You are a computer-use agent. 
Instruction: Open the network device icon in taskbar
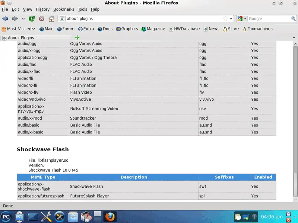point(19,217)
